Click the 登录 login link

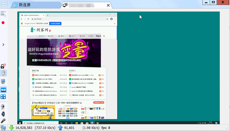click(x=99, y=36)
